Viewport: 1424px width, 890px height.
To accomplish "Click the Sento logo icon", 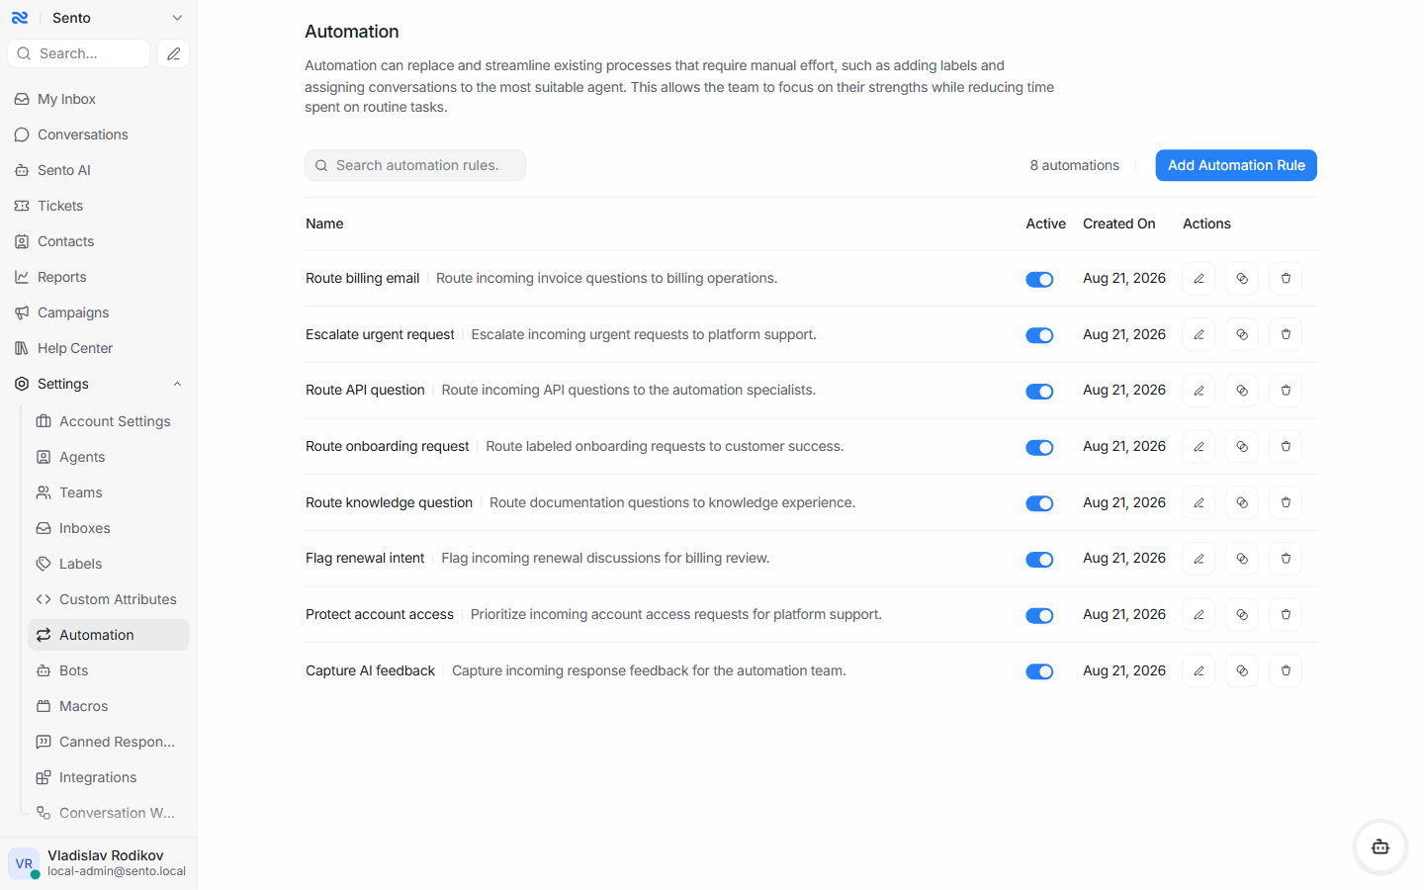I will [x=20, y=18].
